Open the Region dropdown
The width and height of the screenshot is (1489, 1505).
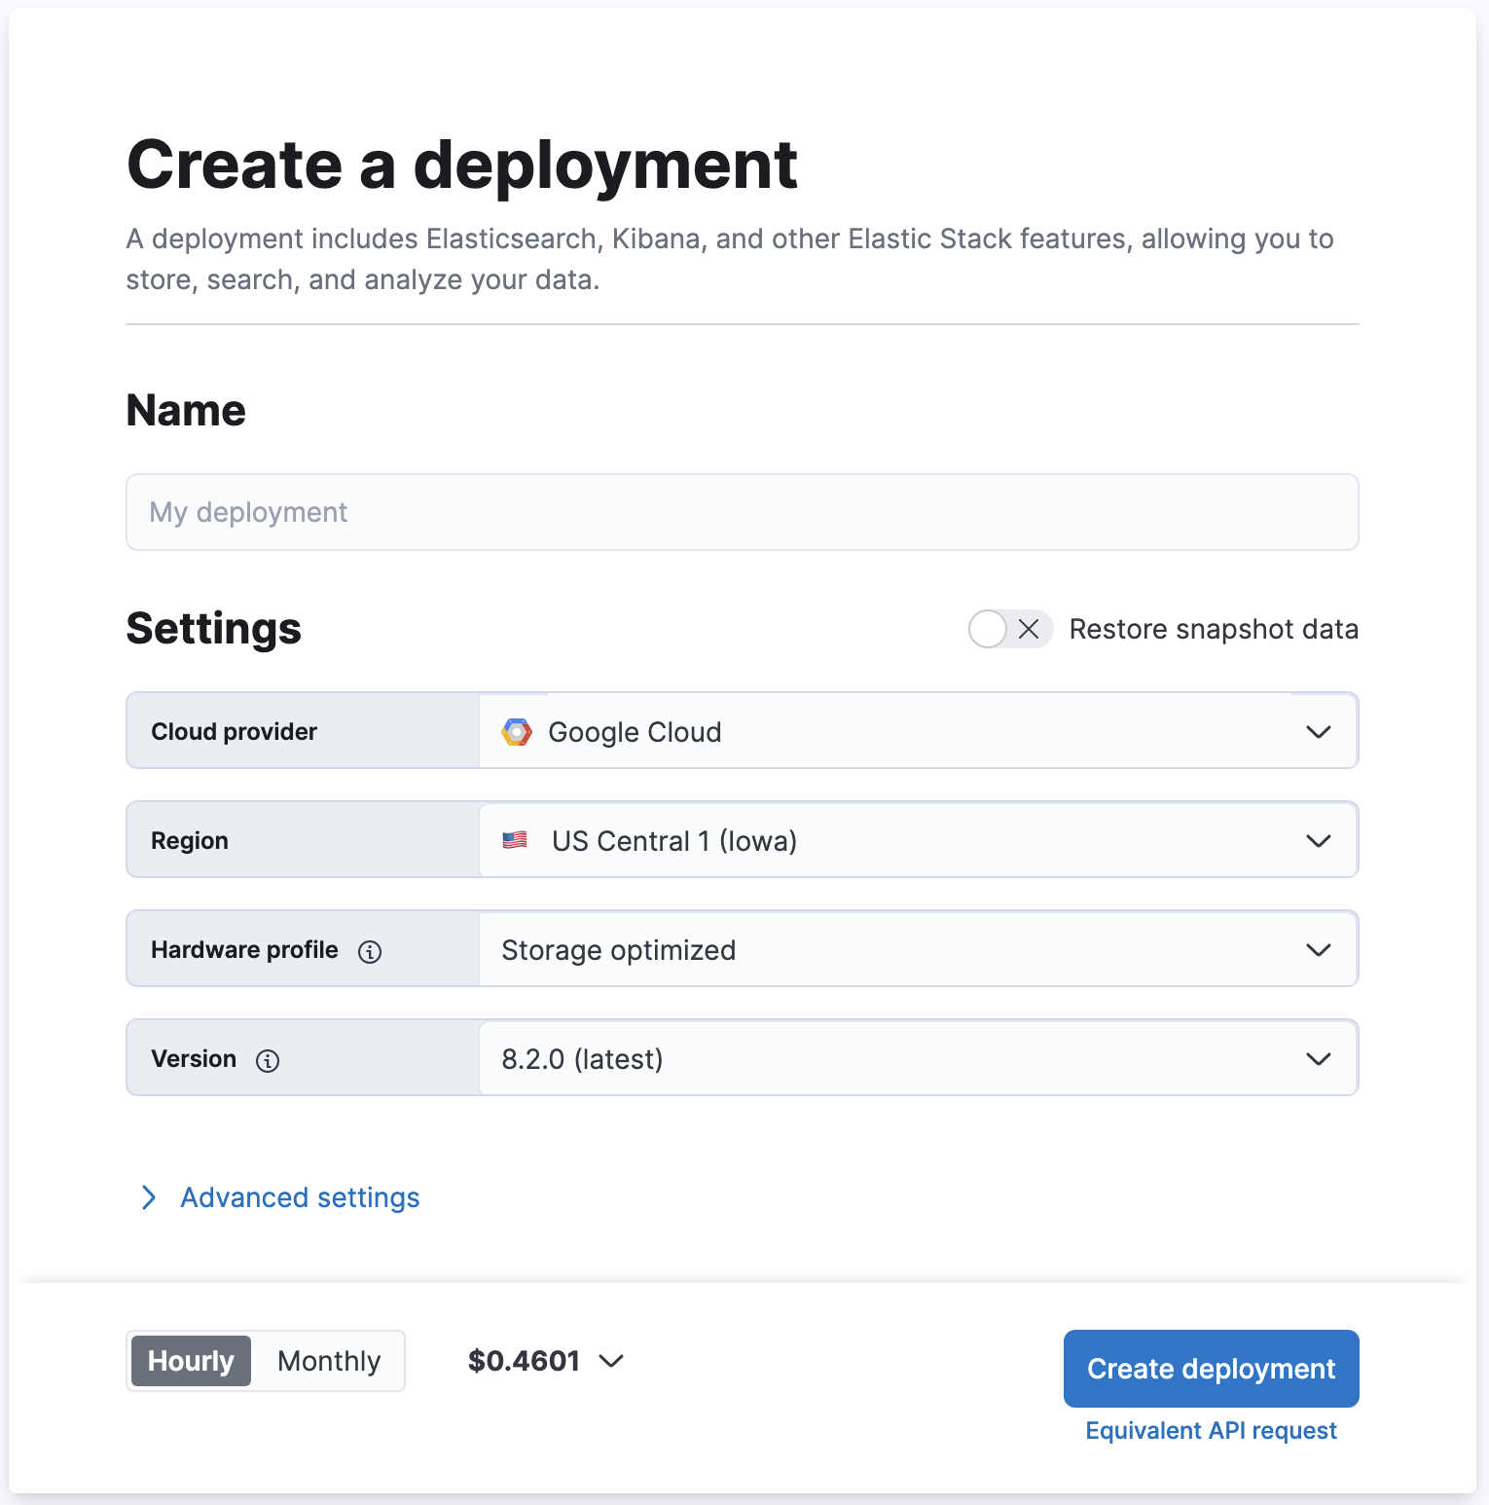click(1320, 840)
